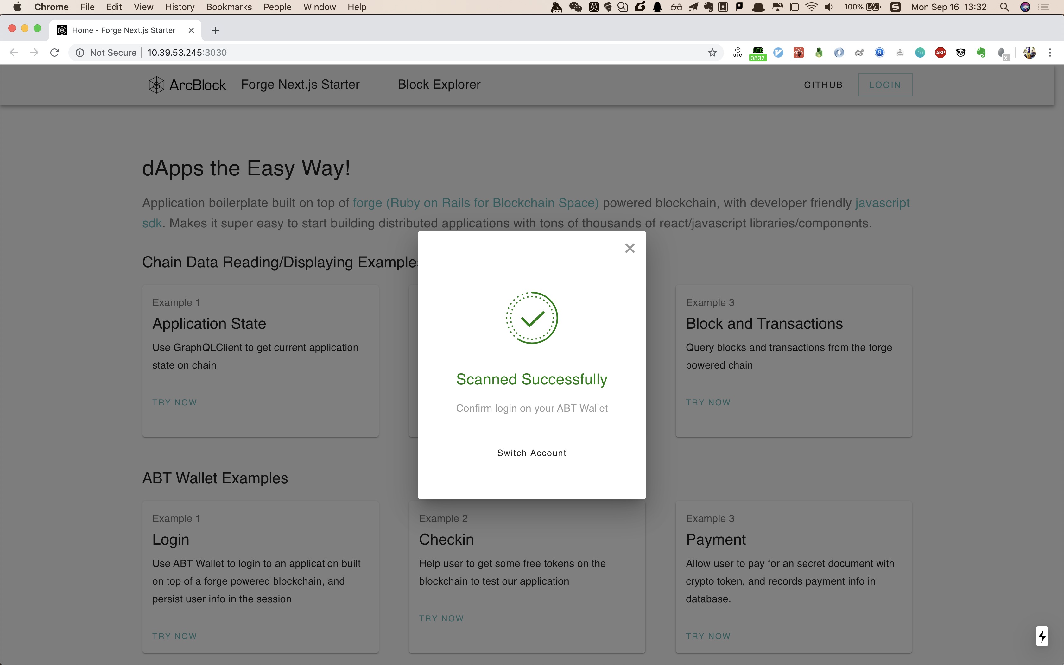Open the JSON viewer ring extension
The width and height of the screenshot is (1064, 665).
(839, 53)
